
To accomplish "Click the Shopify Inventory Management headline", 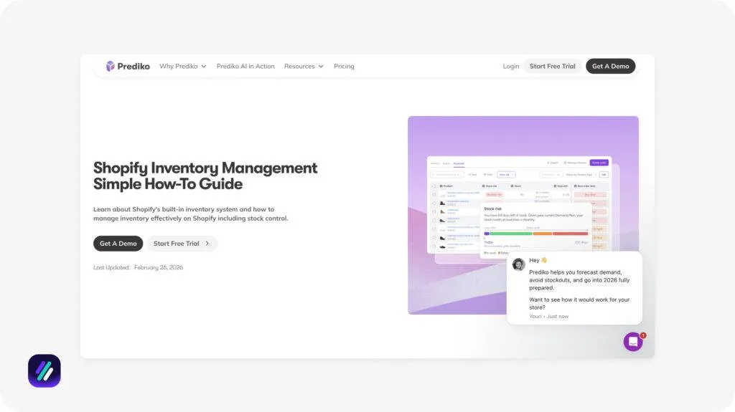I will [x=205, y=176].
